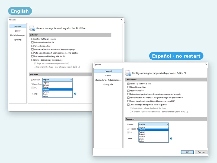Choose Russian in the Language dropdown list
This screenshot has width=217, height=163.
pyautogui.click(x=58, y=87)
